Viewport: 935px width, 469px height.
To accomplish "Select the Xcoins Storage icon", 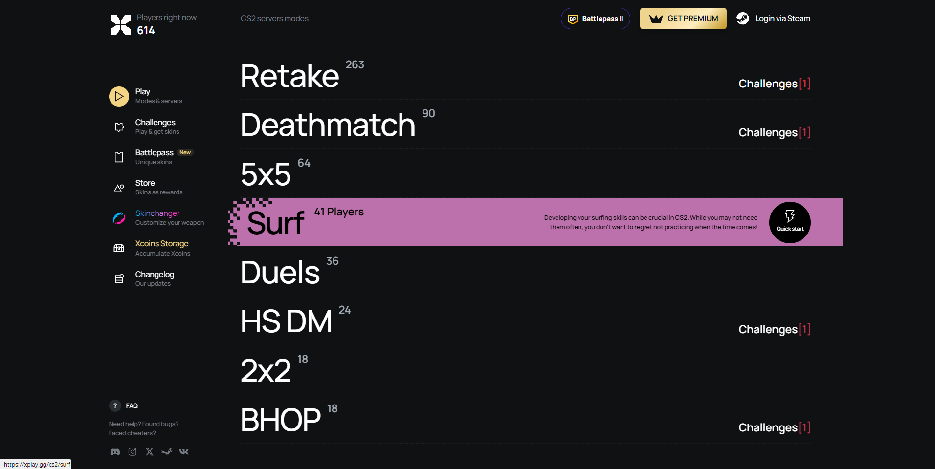I will [119, 248].
